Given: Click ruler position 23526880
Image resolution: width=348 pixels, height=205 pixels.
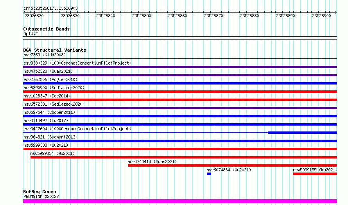Looking at the screenshot, I should [250, 16].
